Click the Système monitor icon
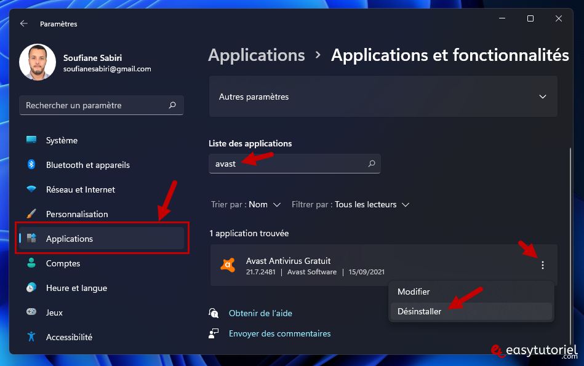This screenshot has height=366, width=584. click(31, 140)
